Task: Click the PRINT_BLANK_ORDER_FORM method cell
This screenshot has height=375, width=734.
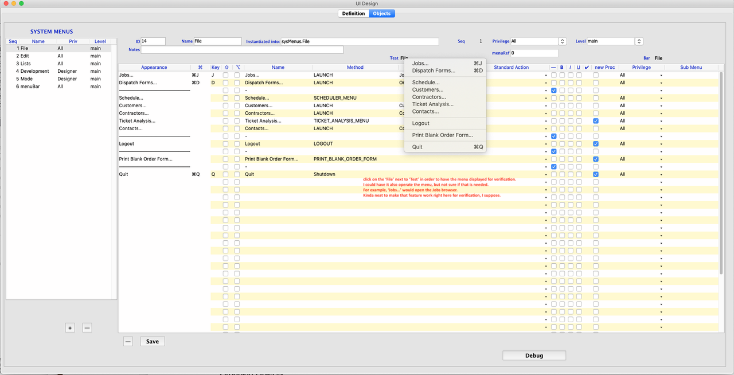Action: (x=355, y=159)
